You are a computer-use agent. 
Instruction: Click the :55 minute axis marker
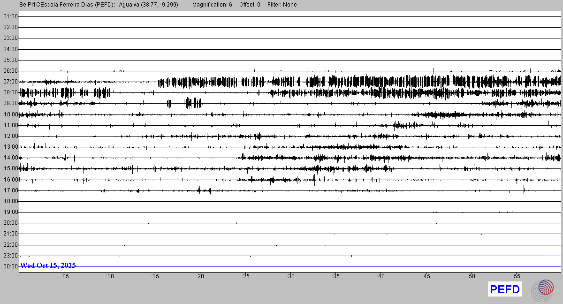click(x=516, y=276)
